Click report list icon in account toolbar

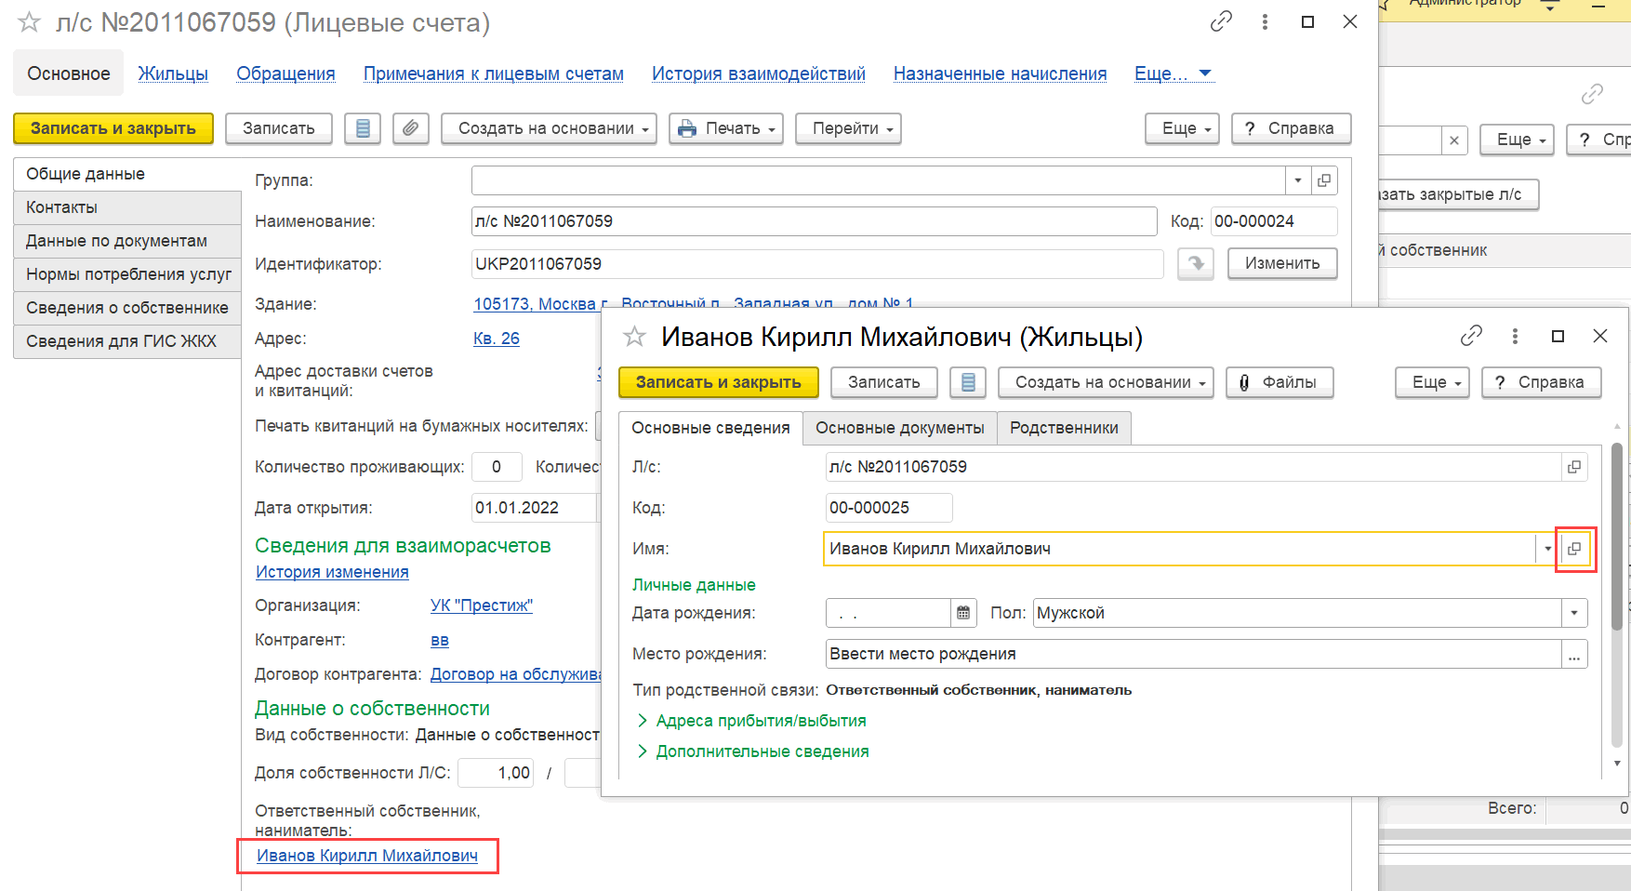[x=363, y=128]
